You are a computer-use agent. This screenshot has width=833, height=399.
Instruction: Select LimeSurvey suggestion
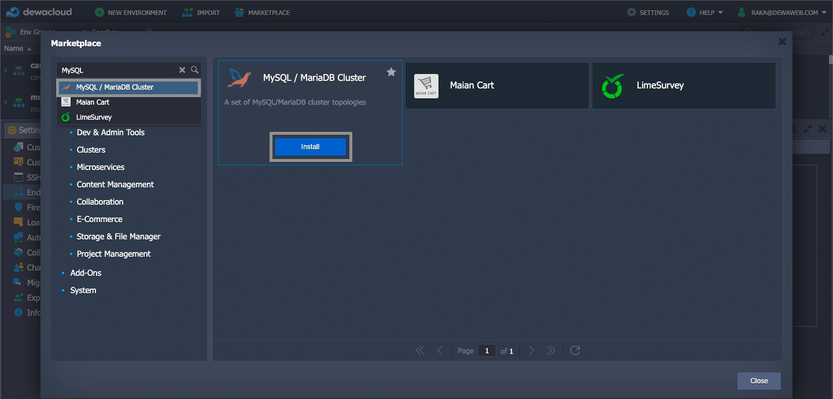(x=128, y=117)
